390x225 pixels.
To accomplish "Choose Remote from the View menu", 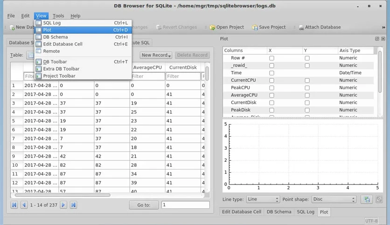I will click(x=83, y=51).
